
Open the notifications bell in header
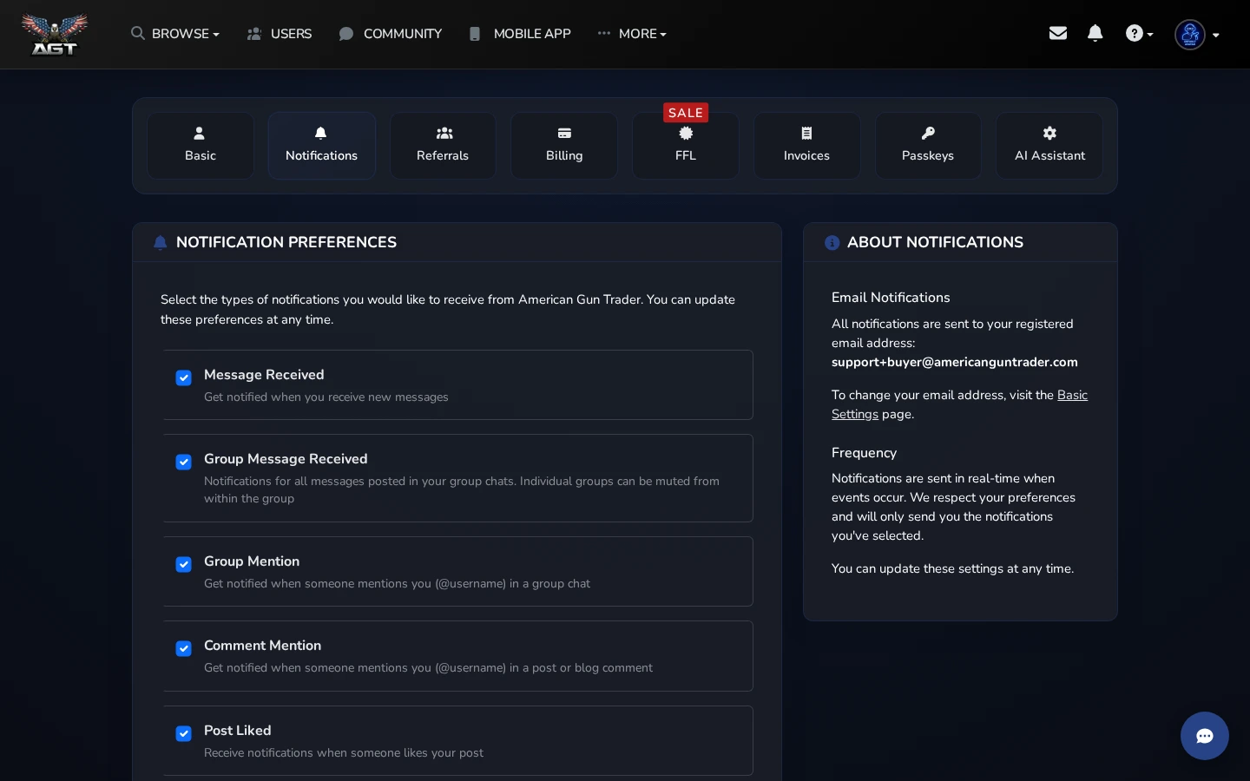click(x=1095, y=33)
